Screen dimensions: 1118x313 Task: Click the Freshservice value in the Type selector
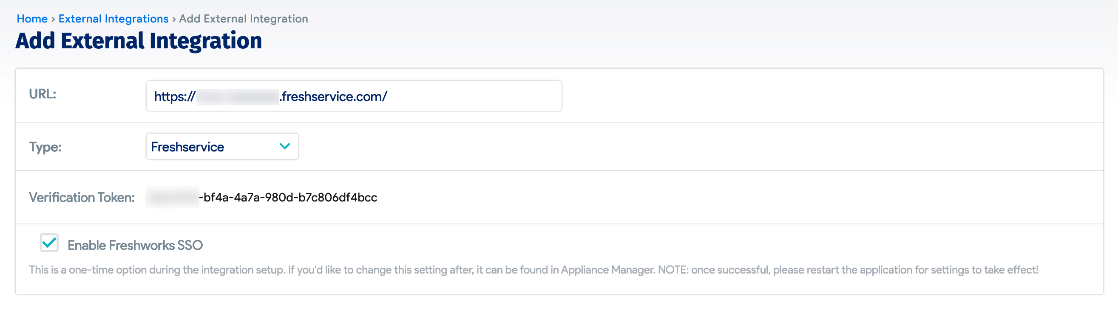[187, 146]
